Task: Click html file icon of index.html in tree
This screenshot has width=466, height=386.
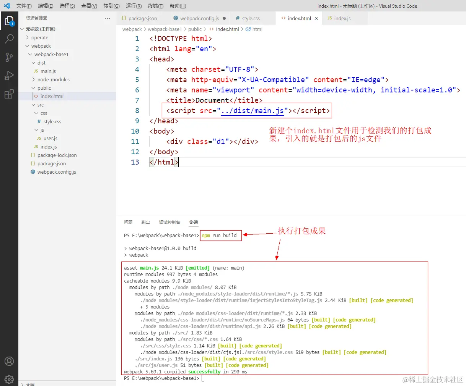Action: [x=36, y=96]
